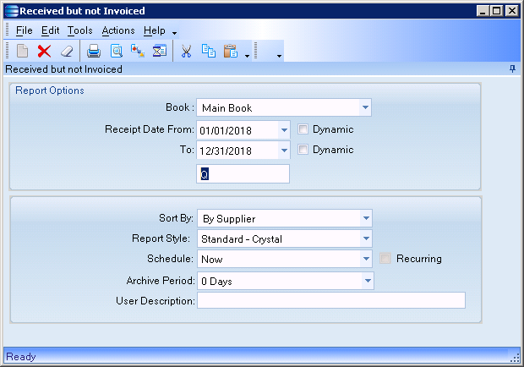The image size is (524, 367).
Task: Click the New document toolbar icon
Action: 22,51
